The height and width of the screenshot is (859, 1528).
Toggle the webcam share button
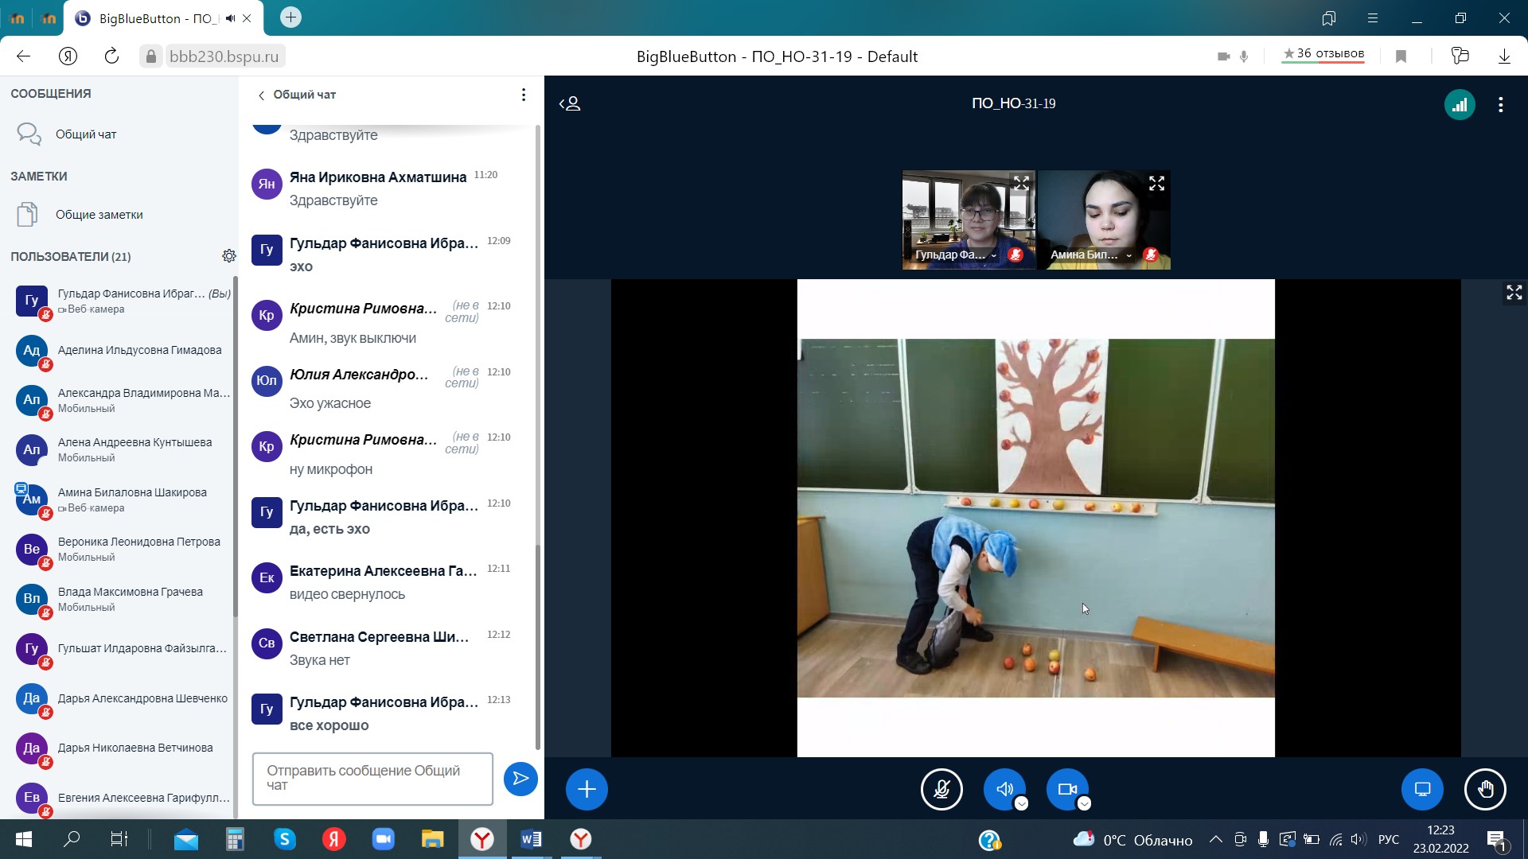[1066, 789]
